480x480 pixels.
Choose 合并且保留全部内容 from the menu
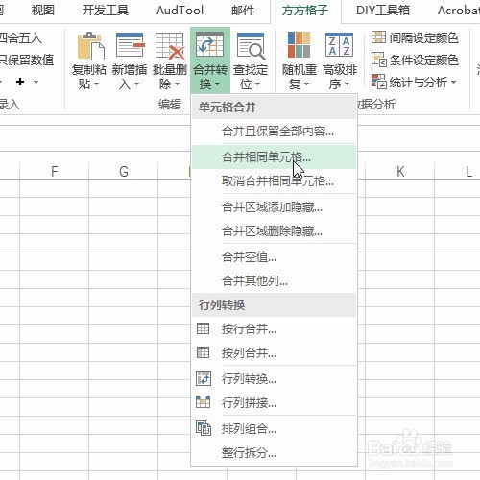click(274, 132)
